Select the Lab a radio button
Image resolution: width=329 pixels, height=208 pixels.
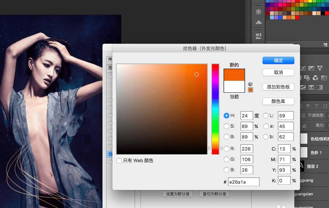(x=266, y=126)
